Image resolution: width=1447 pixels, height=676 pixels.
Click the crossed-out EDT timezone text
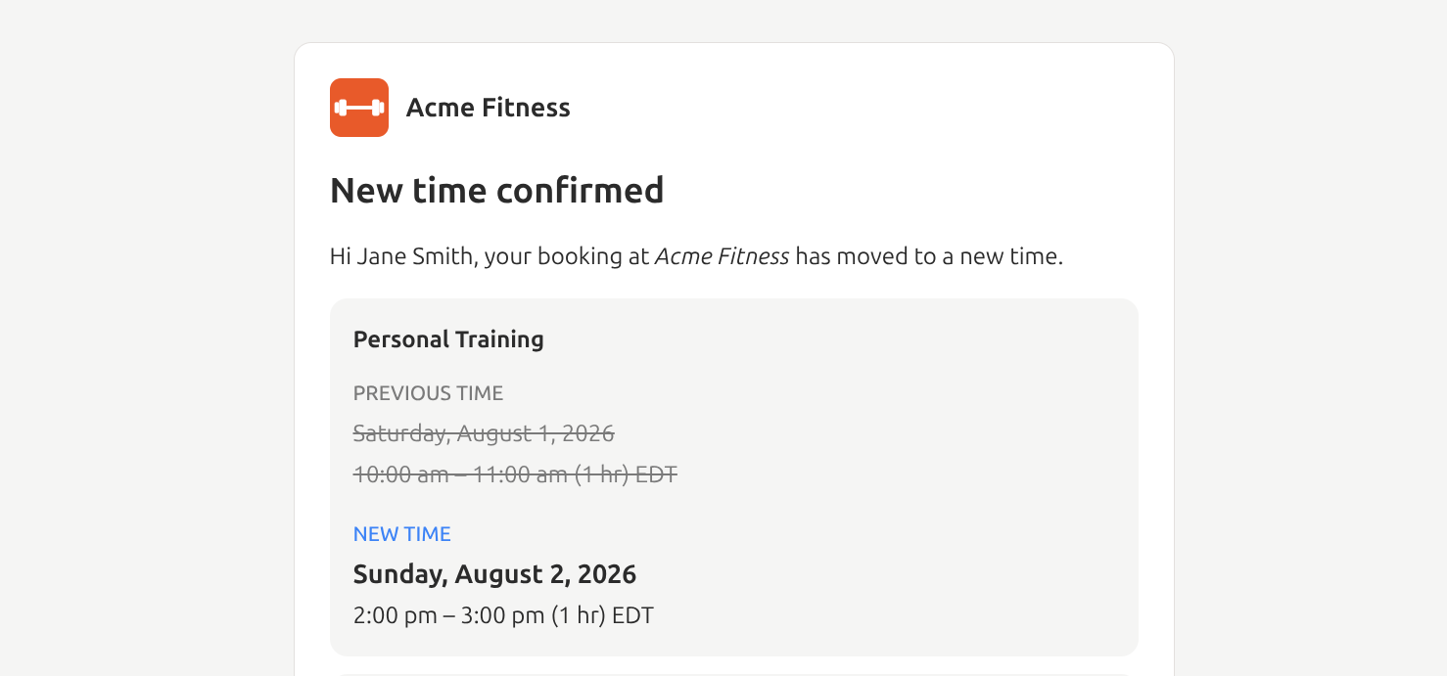point(656,474)
